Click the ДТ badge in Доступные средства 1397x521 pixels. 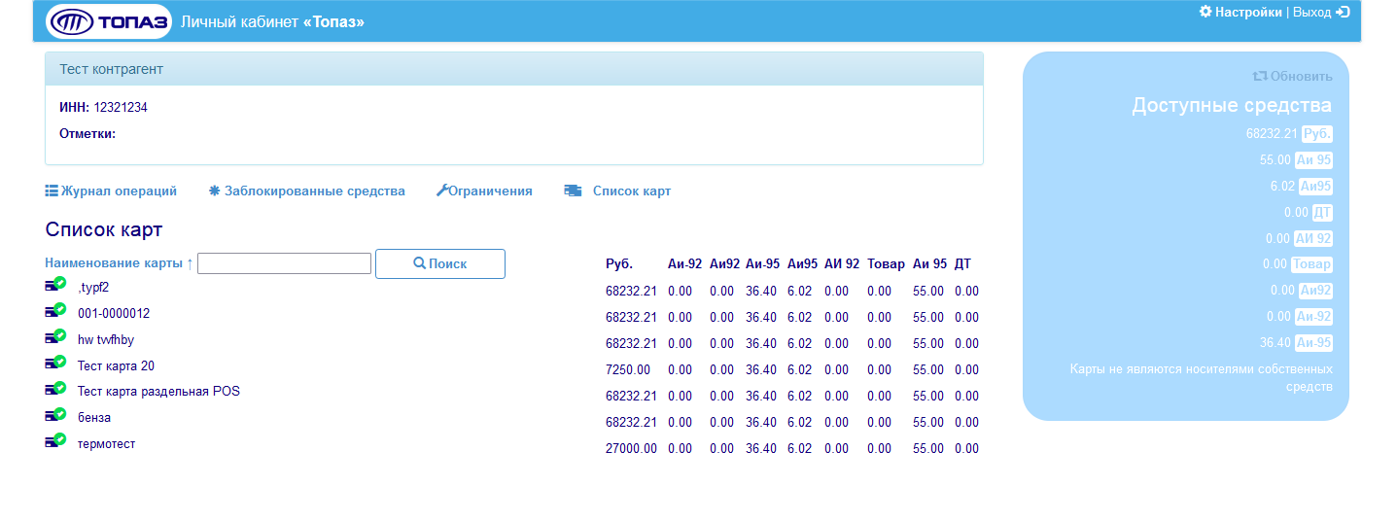pos(1322,212)
